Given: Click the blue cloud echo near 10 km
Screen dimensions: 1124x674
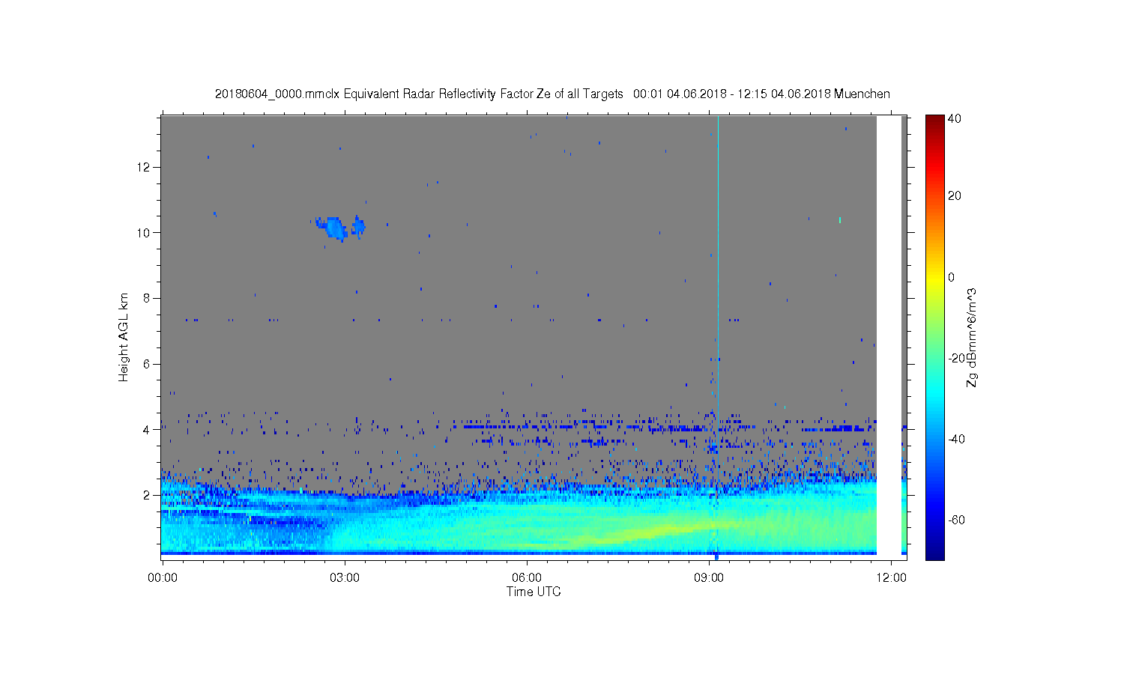Looking at the screenshot, I should click(335, 227).
